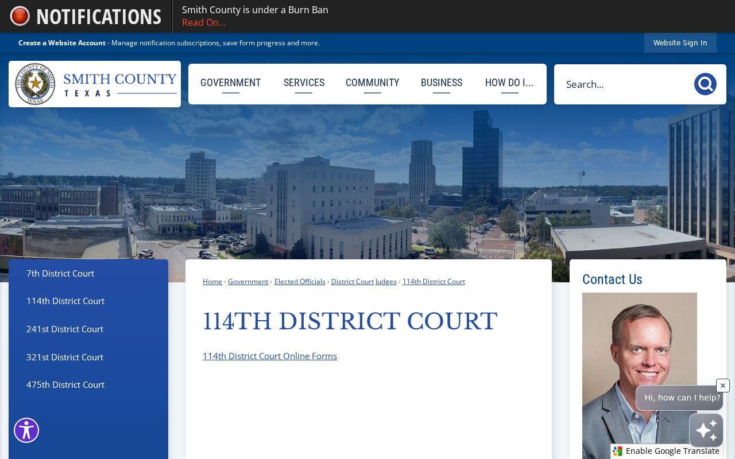Image resolution: width=735 pixels, height=459 pixels.
Task: Click the 114th District Court breadcrumb
Action: coord(434,282)
